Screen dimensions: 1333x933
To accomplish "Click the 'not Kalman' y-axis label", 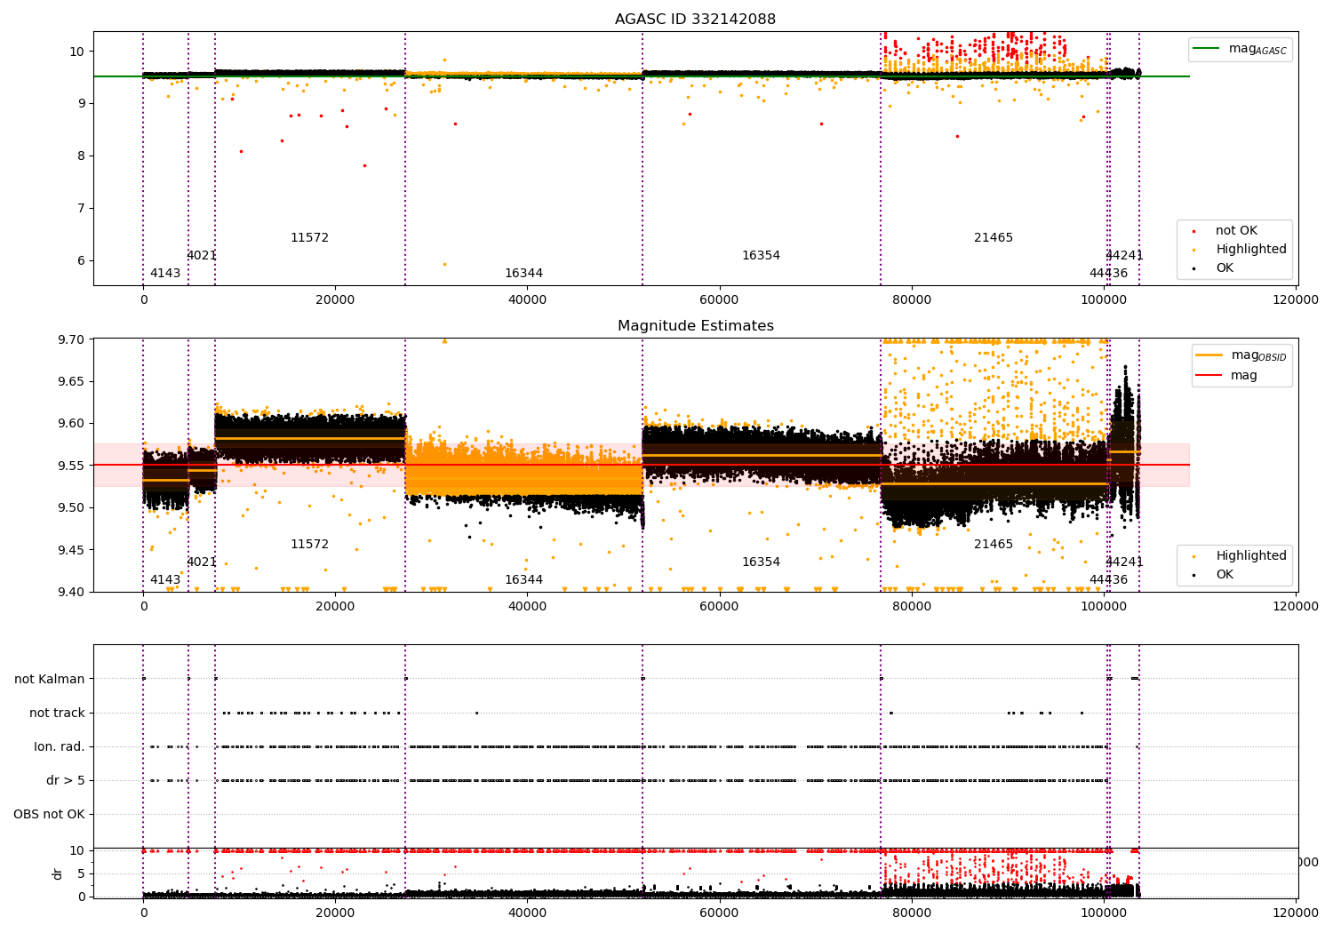I will coord(50,680).
